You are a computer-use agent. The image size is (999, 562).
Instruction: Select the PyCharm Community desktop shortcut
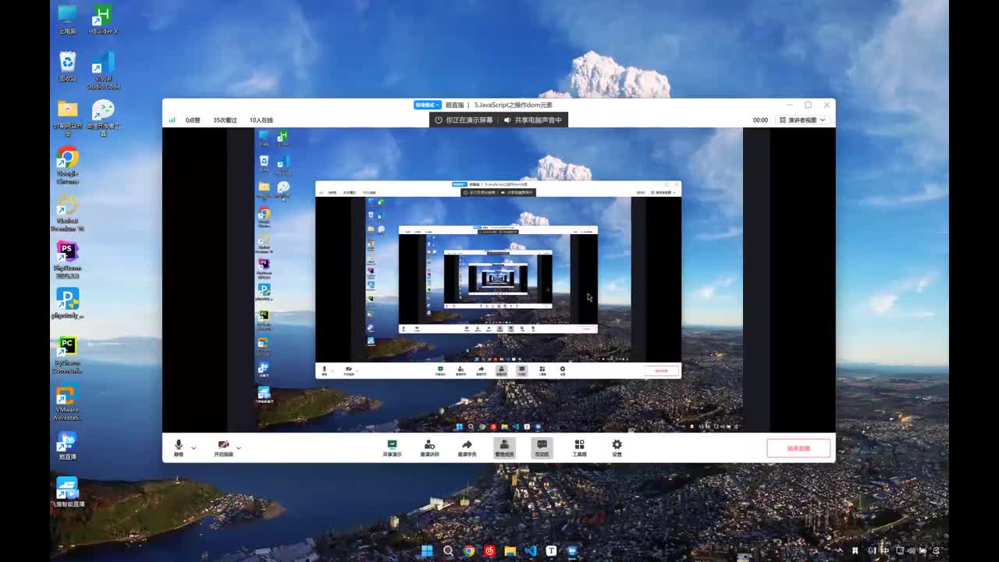click(68, 355)
